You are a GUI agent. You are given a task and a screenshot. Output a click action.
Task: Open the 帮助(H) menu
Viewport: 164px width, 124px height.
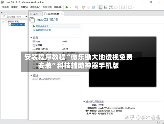coord(58,7)
